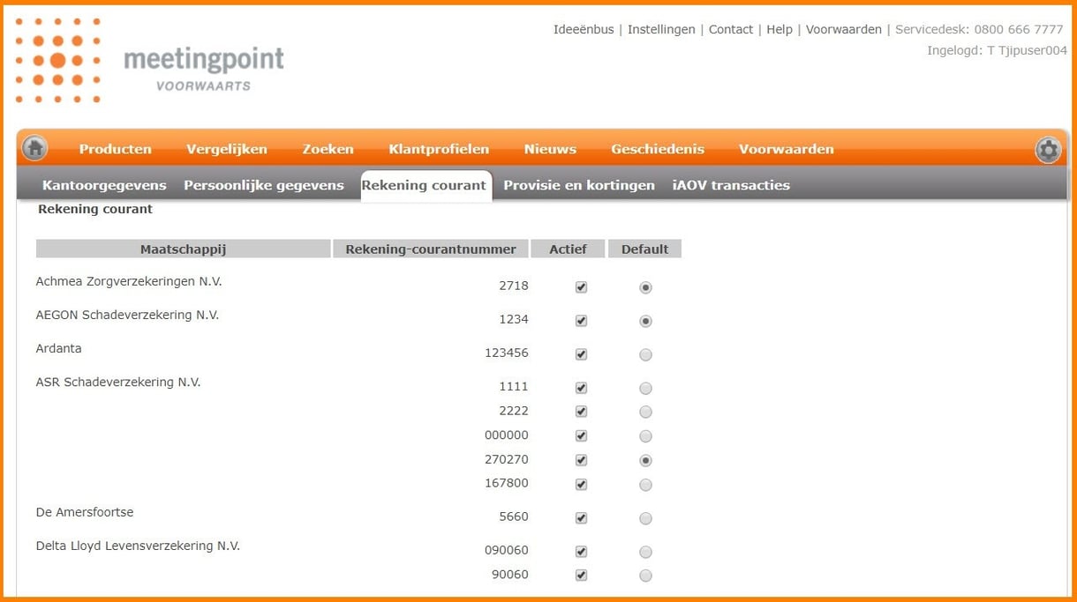Uncheck Actief for account 000000

pos(581,436)
